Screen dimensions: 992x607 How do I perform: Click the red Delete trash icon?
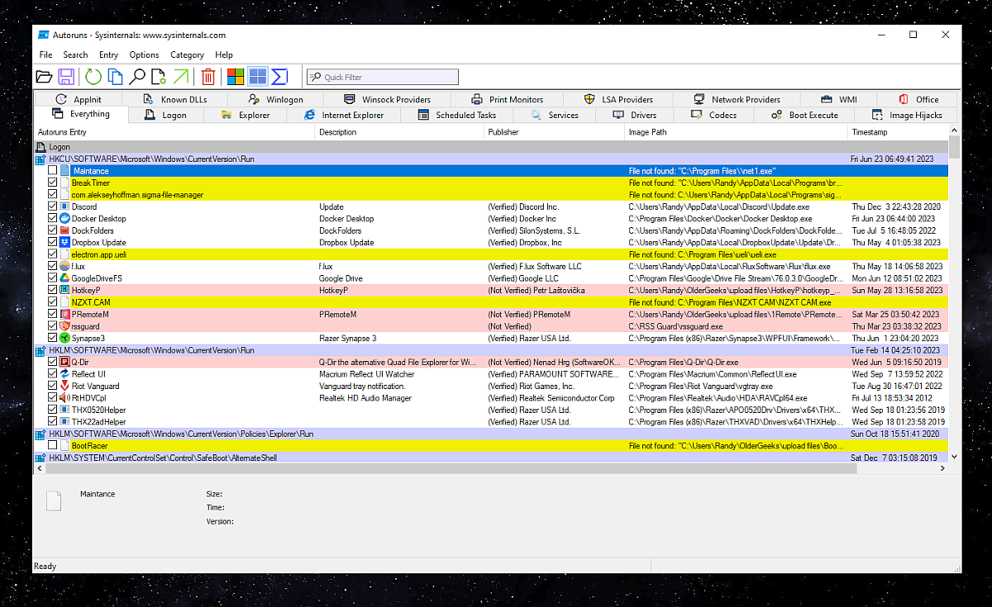point(208,77)
